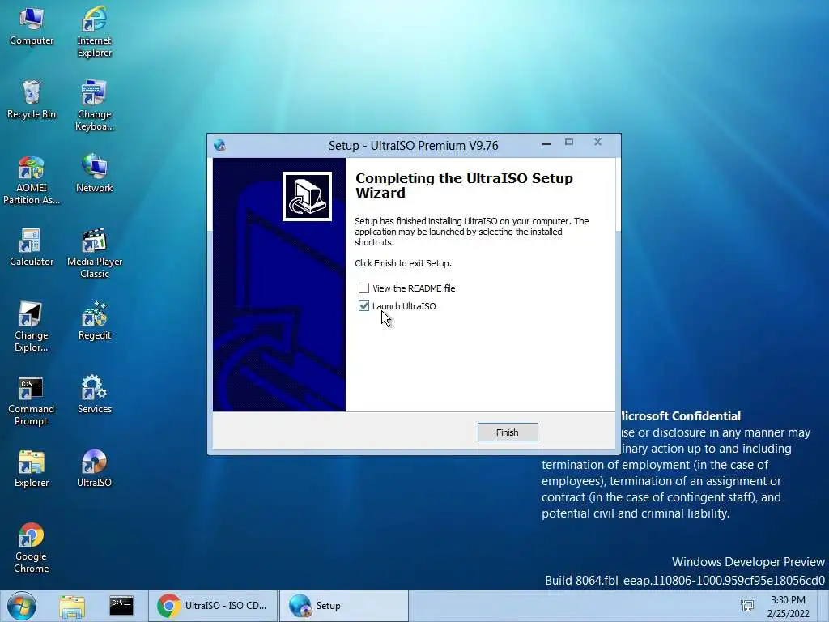Select the Network desktop icon
The width and height of the screenshot is (829, 622).
94,173
